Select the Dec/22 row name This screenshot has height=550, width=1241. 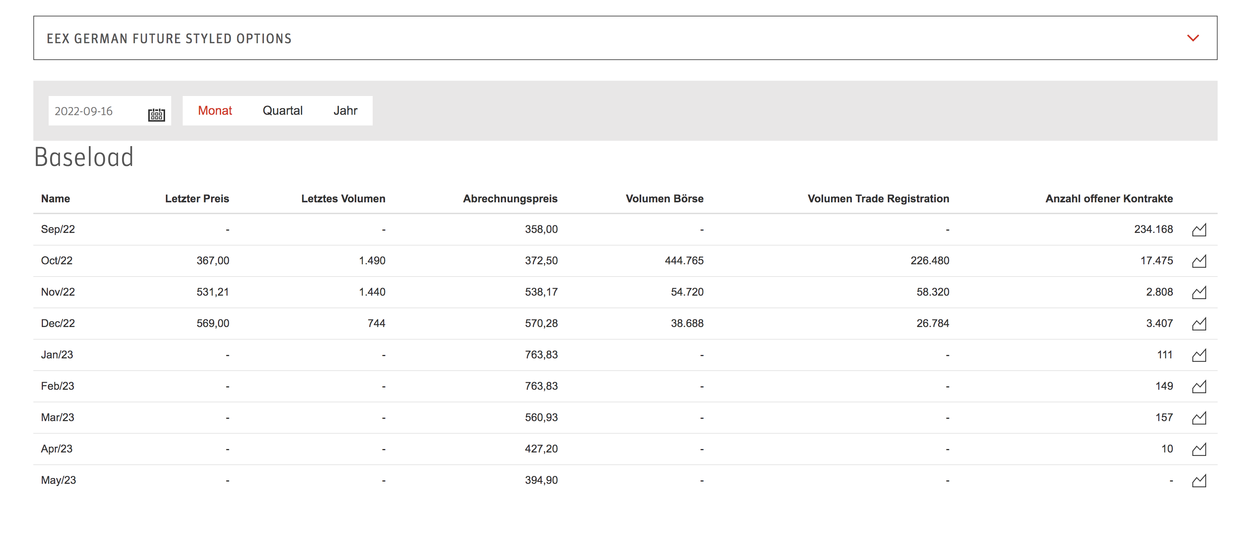[58, 323]
